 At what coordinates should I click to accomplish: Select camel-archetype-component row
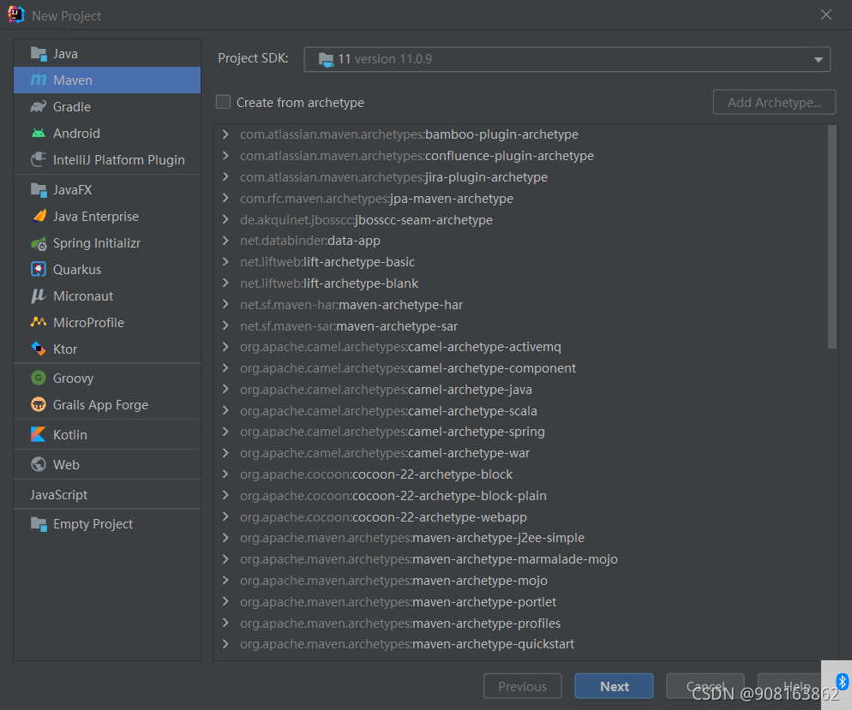click(520, 368)
